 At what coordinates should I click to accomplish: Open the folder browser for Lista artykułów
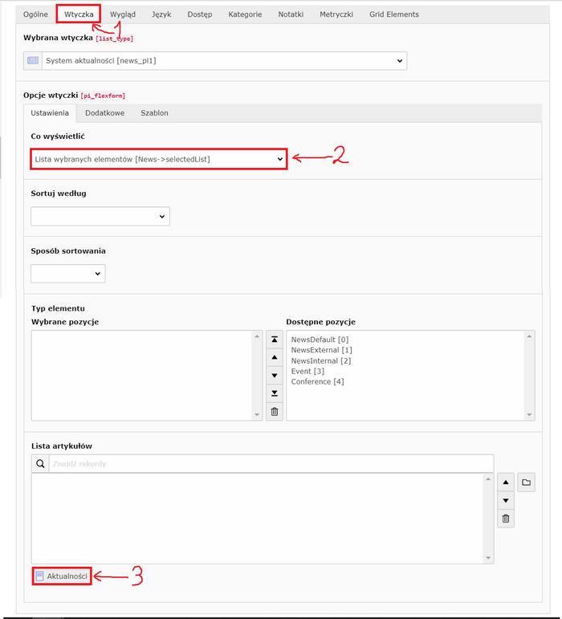coord(526,483)
